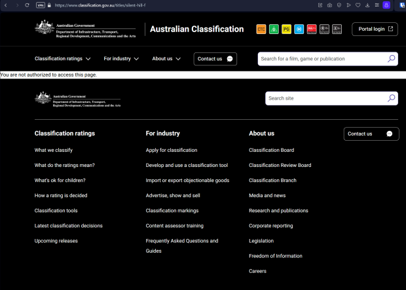Viewport: 406px width, 290px height.
Task: Click the footer Australian Government logo
Action: point(78,100)
